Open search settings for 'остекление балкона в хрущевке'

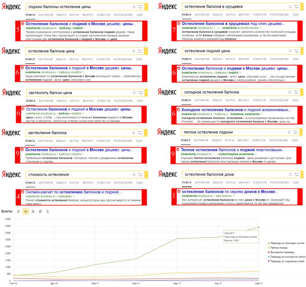coord(297,6)
